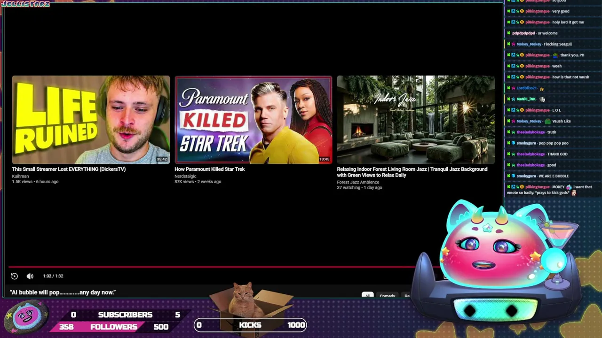The height and width of the screenshot is (338, 602).
Task: Click smokyguru beside 'pop pop pop poo'
Action: tap(526, 143)
